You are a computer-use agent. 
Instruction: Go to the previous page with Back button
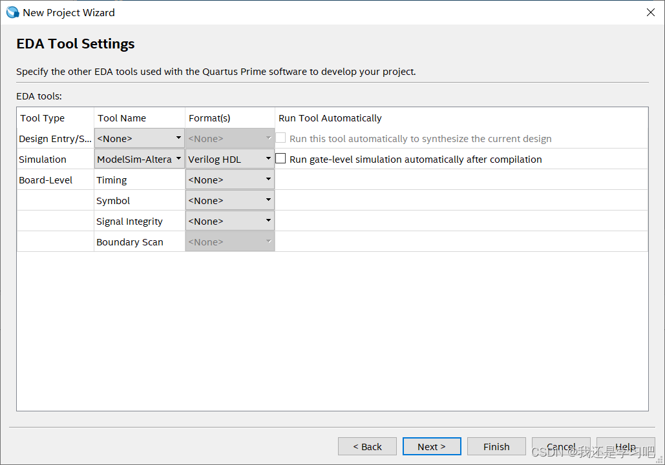coord(367,446)
